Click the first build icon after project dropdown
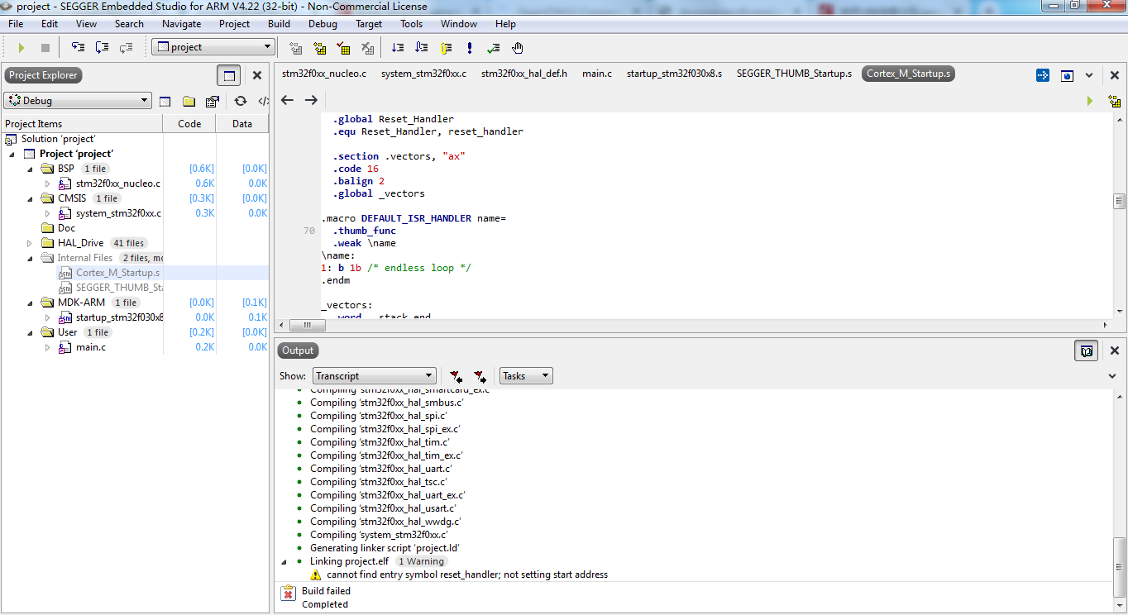The width and height of the screenshot is (1128, 615). [x=295, y=48]
